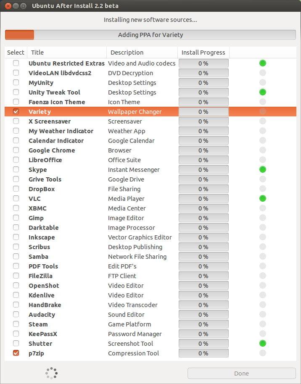301x384 pixels.
Task: Click the gray status dot for Google Chrome
Action: click(x=263, y=150)
